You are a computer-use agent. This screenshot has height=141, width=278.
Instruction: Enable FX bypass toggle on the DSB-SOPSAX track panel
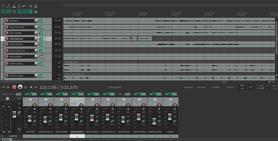coord(44,57)
